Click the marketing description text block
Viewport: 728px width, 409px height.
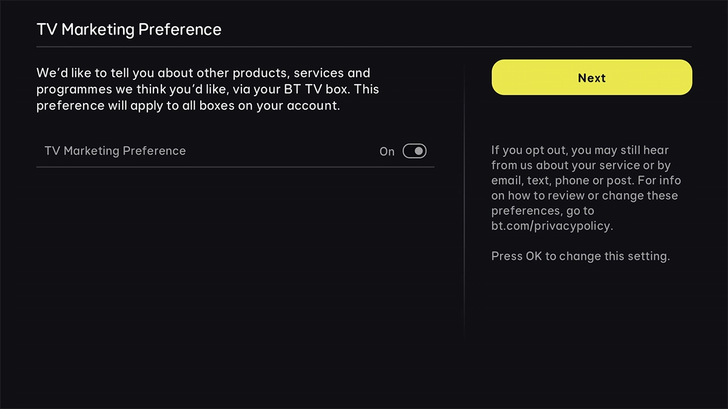coord(208,89)
